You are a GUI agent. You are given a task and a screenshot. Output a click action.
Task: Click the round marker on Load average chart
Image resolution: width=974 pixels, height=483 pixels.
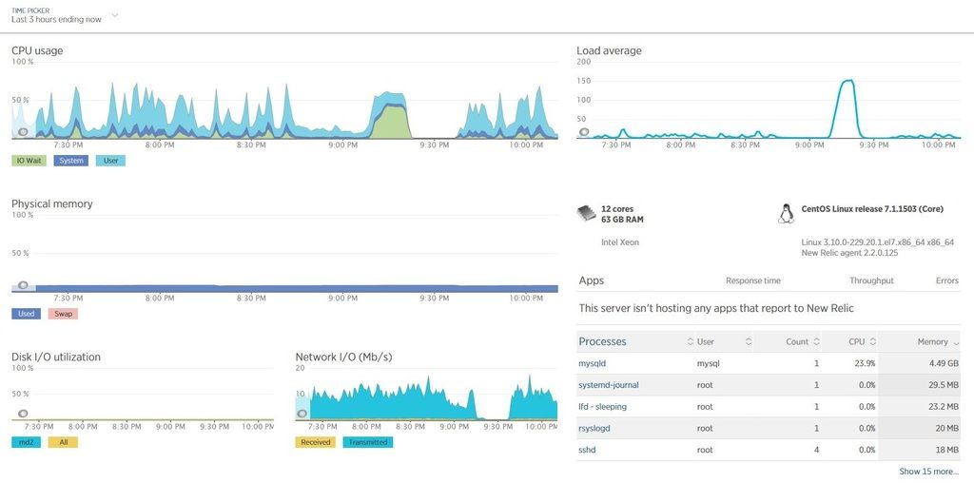click(x=584, y=131)
